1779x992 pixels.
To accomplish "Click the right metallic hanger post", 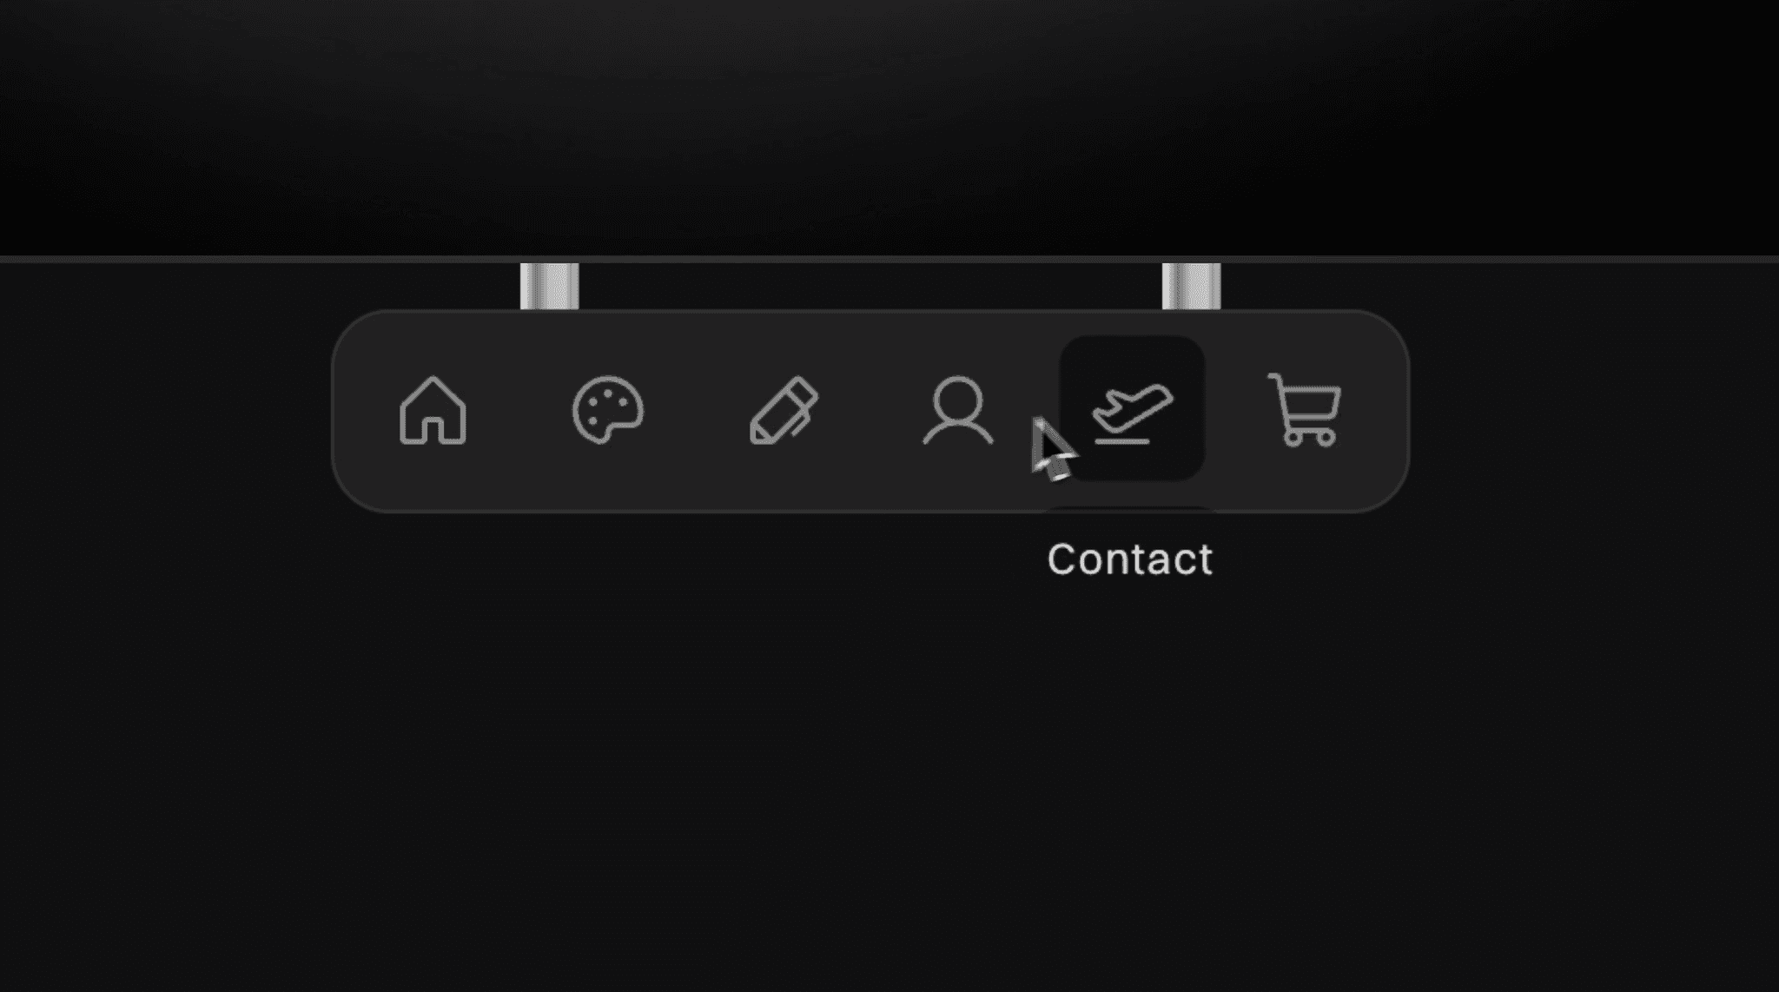I will pyautogui.click(x=1191, y=286).
